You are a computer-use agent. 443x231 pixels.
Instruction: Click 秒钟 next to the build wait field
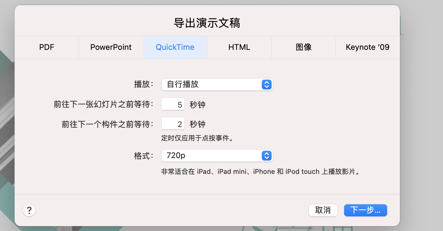[x=198, y=124]
